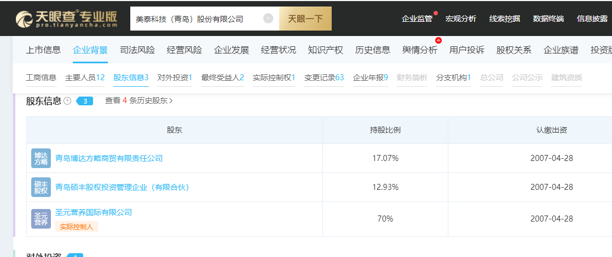Click the company name search field
612x257 pixels.
point(197,19)
